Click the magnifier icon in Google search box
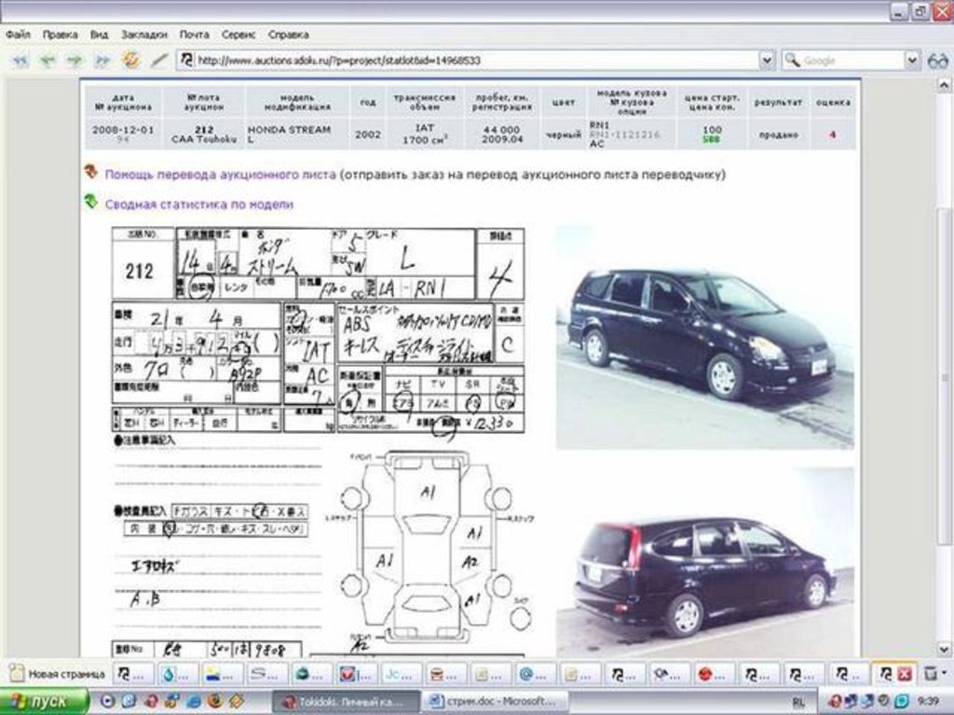This screenshot has height=715, width=954. [792, 60]
